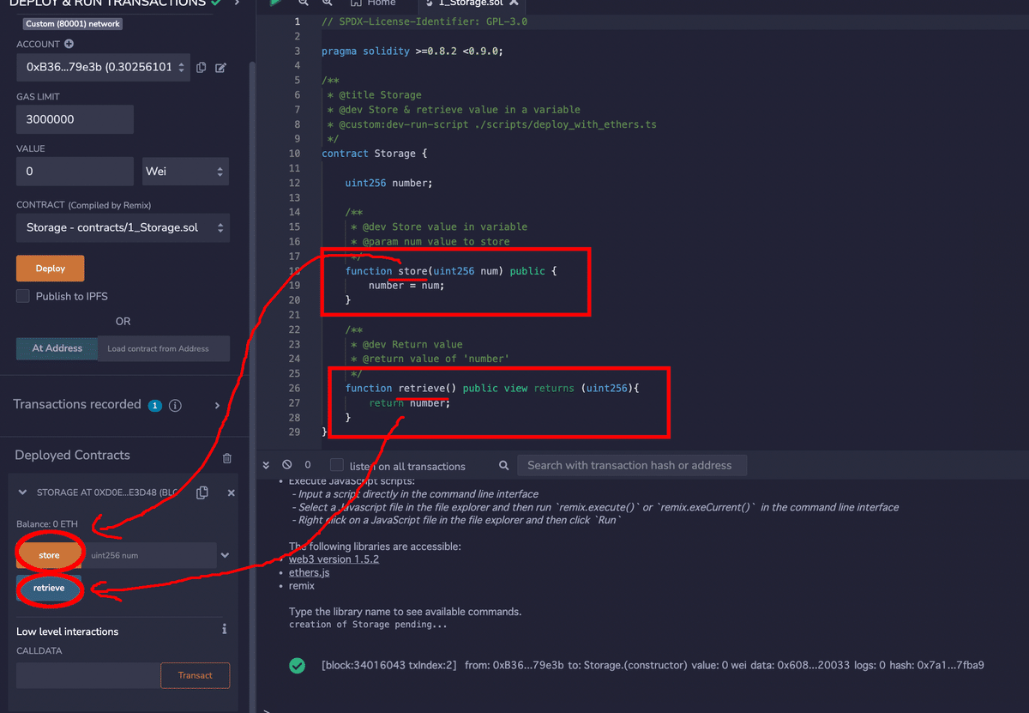1029x713 pixels.
Task: Open Low level interactions info icon
Action: (x=225, y=629)
